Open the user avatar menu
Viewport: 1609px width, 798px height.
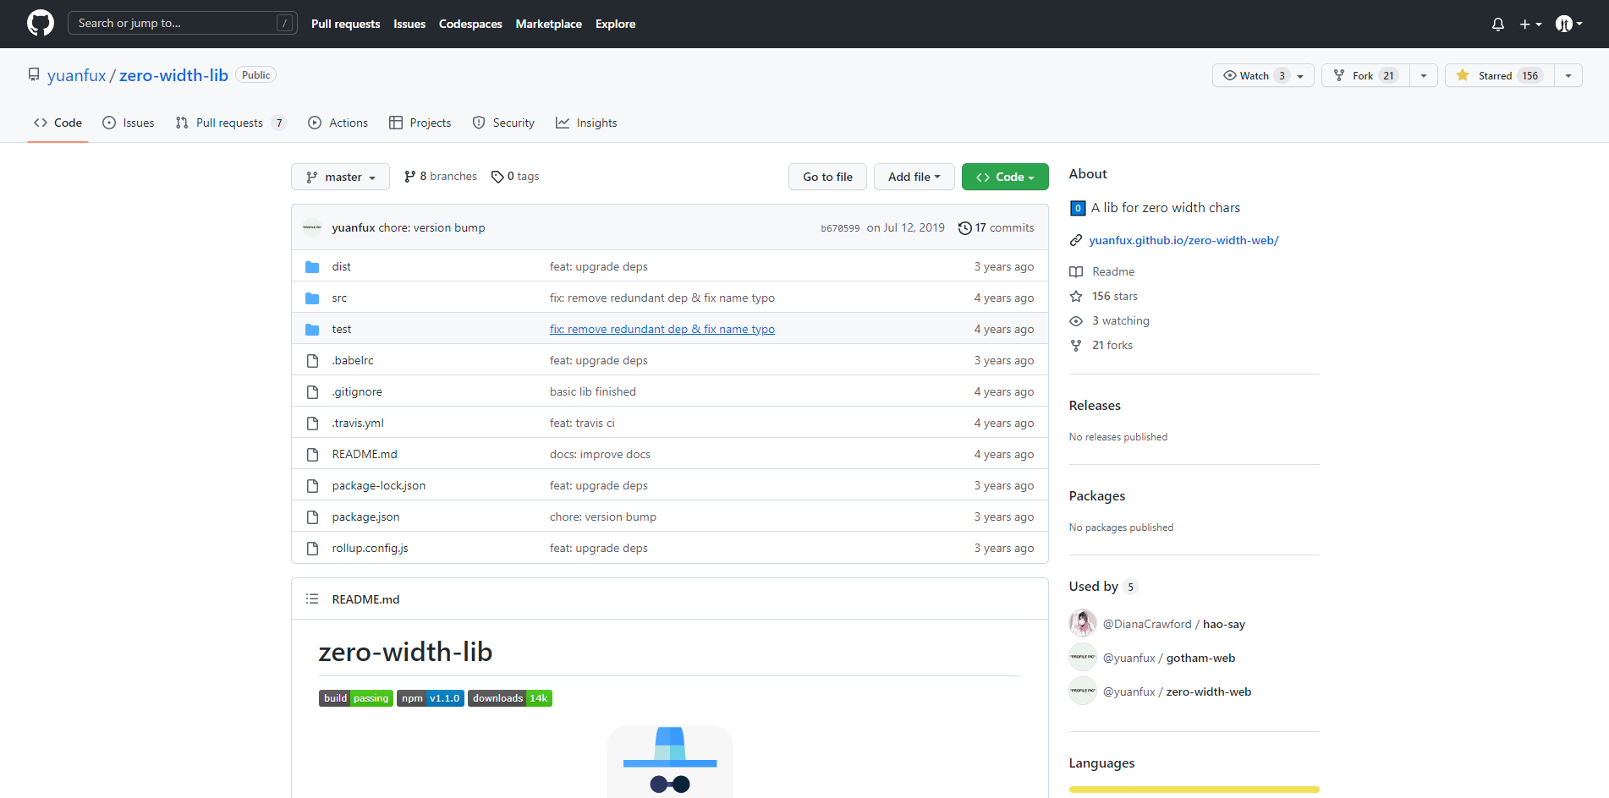pyautogui.click(x=1569, y=24)
